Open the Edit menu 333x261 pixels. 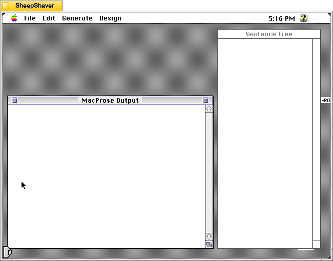tap(49, 18)
